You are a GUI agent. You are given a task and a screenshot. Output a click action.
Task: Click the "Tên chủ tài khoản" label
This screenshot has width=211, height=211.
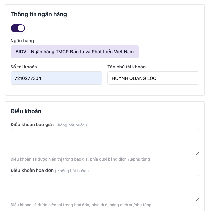pos(127,67)
